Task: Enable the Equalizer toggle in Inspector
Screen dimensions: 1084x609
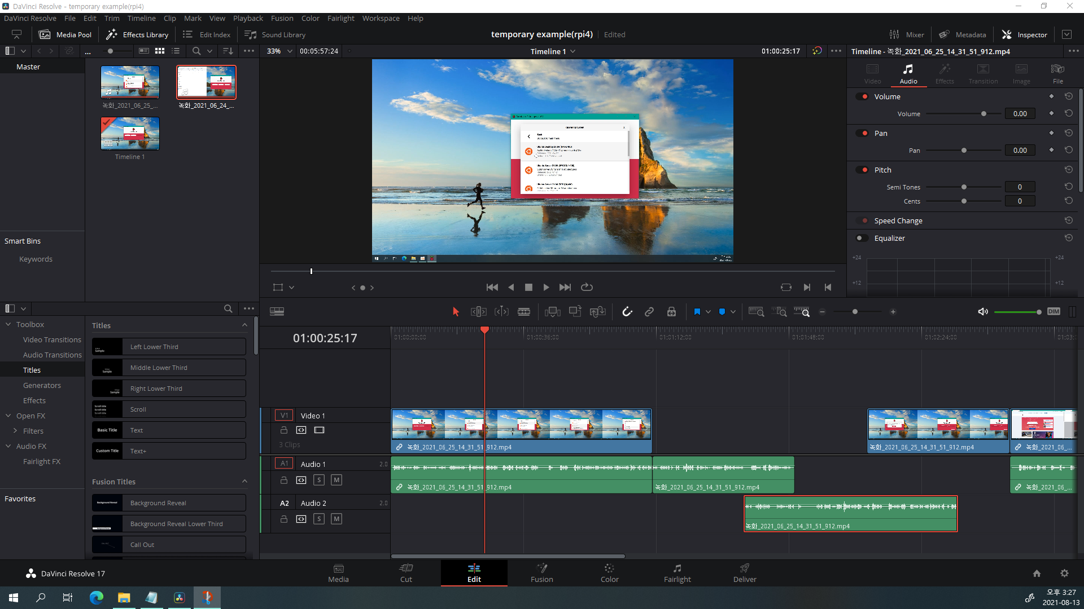Action: (862, 238)
